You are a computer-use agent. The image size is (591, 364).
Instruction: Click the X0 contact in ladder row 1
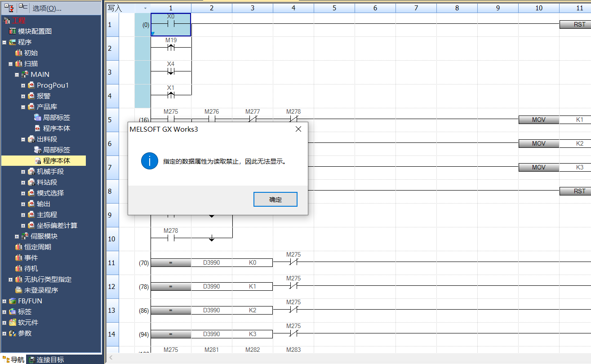170,24
